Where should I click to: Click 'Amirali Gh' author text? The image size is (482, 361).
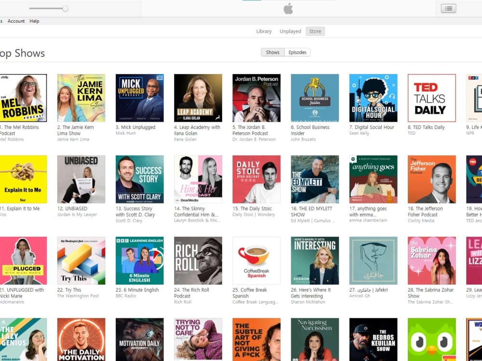360,296
